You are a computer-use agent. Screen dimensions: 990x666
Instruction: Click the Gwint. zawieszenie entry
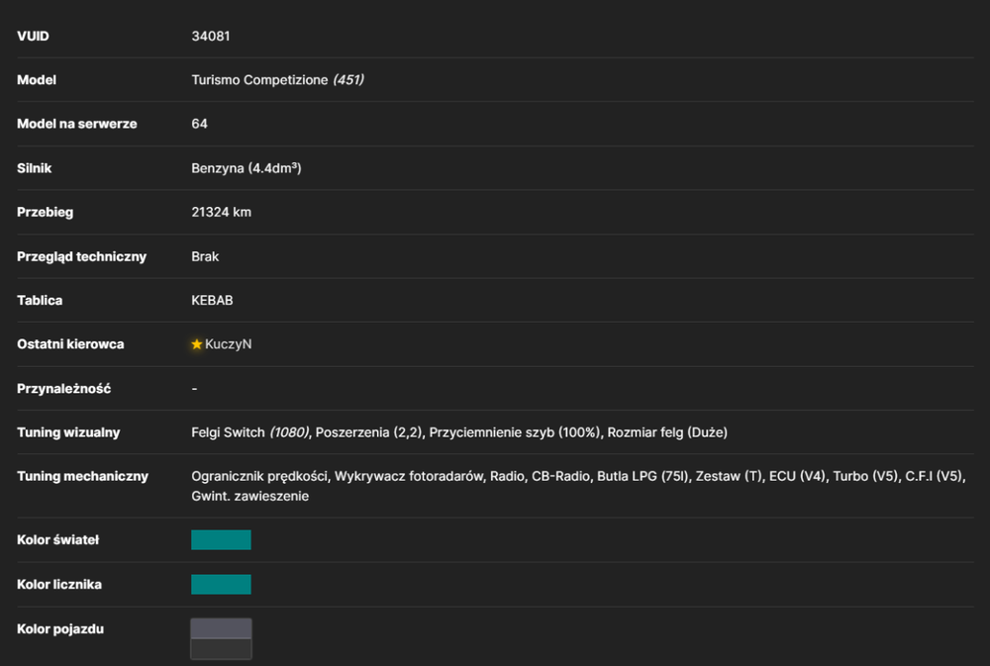pos(250,496)
